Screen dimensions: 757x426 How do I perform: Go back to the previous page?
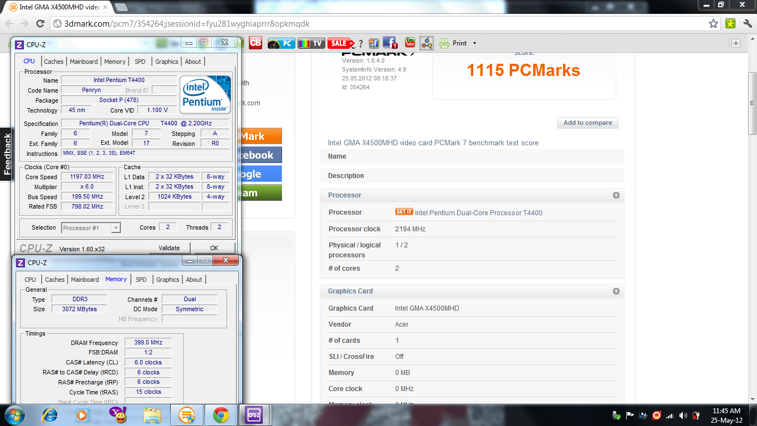pos(9,23)
